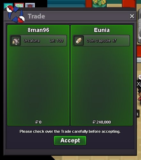The image size is (141, 160).
Task: Click the Coin Capsule item icon
Action: pos(79,41)
